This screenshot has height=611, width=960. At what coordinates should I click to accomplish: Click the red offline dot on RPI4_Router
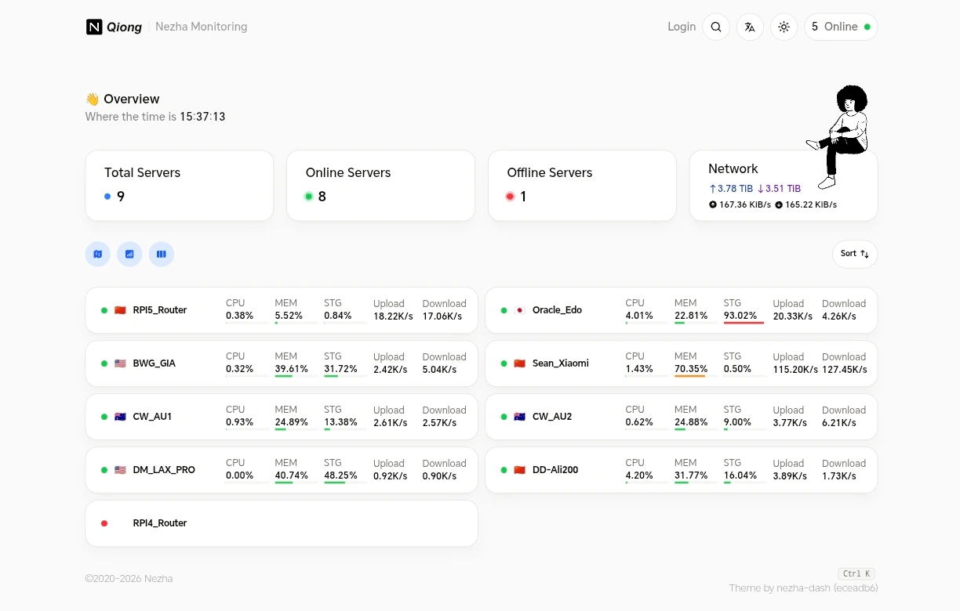point(104,523)
